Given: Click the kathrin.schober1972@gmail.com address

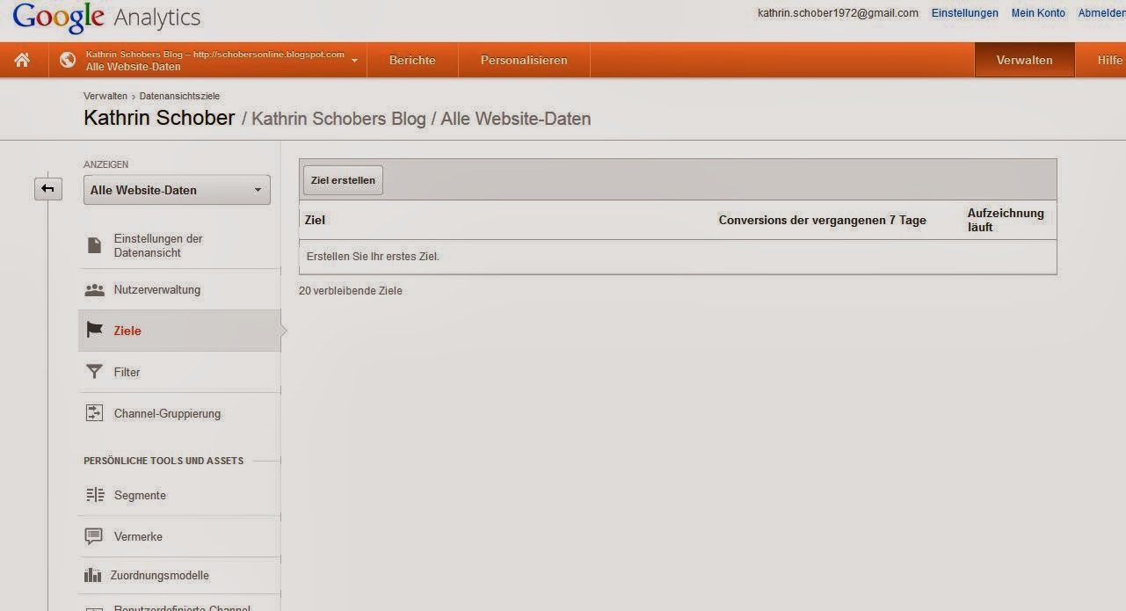Looking at the screenshot, I should coord(838,13).
